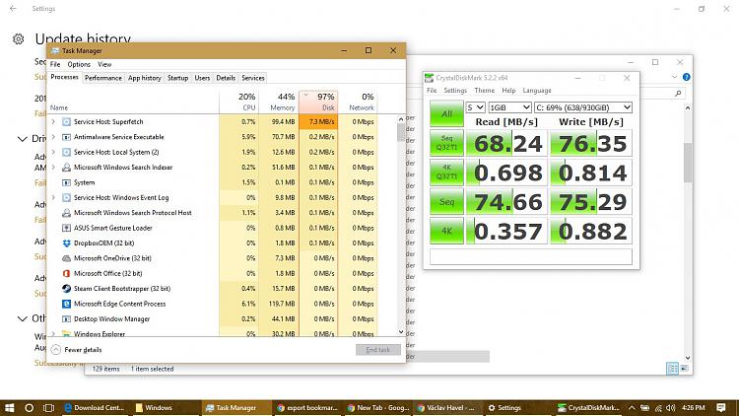Open the test count dropdown in CrystalDiskMark

tap(475, 107)
